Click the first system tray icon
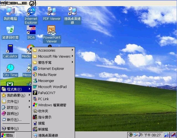Image resolution: width=177 pixels, height=138 pixels. [131, 135]
